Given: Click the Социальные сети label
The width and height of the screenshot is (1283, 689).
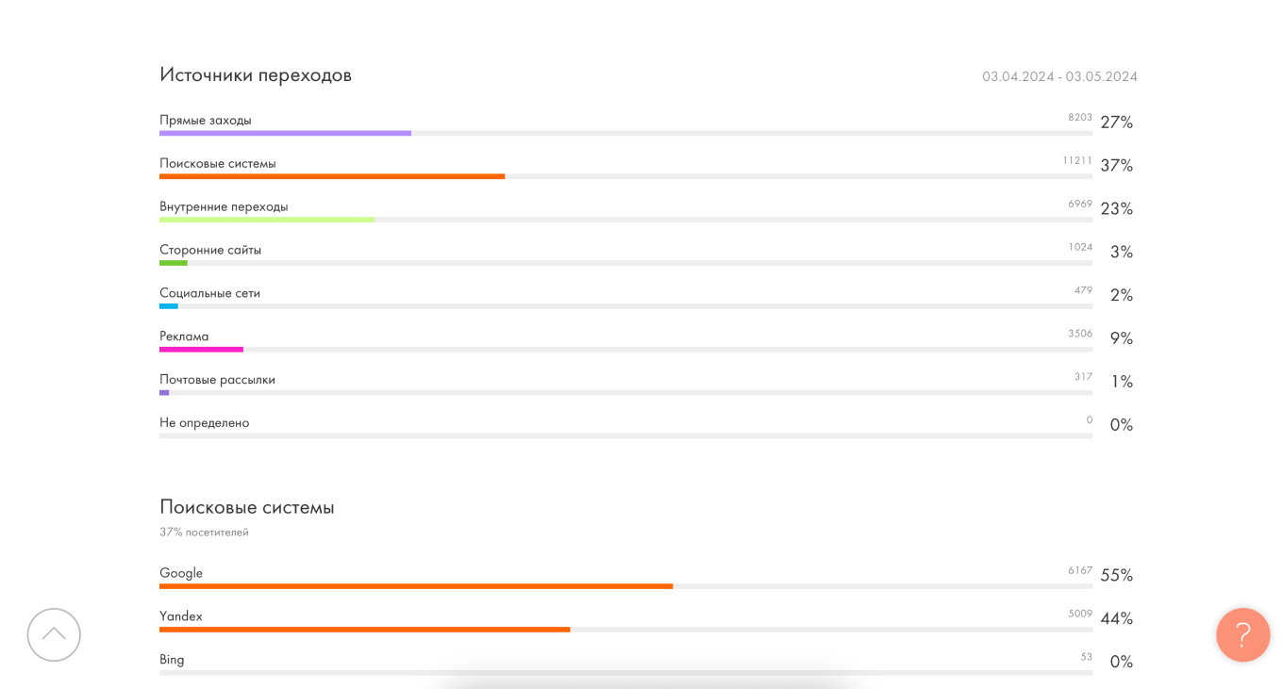Looking at the screenshot, I should 209,293.
